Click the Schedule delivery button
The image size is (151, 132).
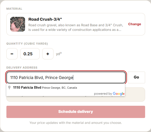coord(76,112)
